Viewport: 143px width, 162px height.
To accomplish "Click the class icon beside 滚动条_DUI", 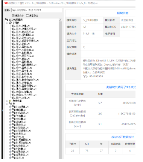I will coord(14,122).
